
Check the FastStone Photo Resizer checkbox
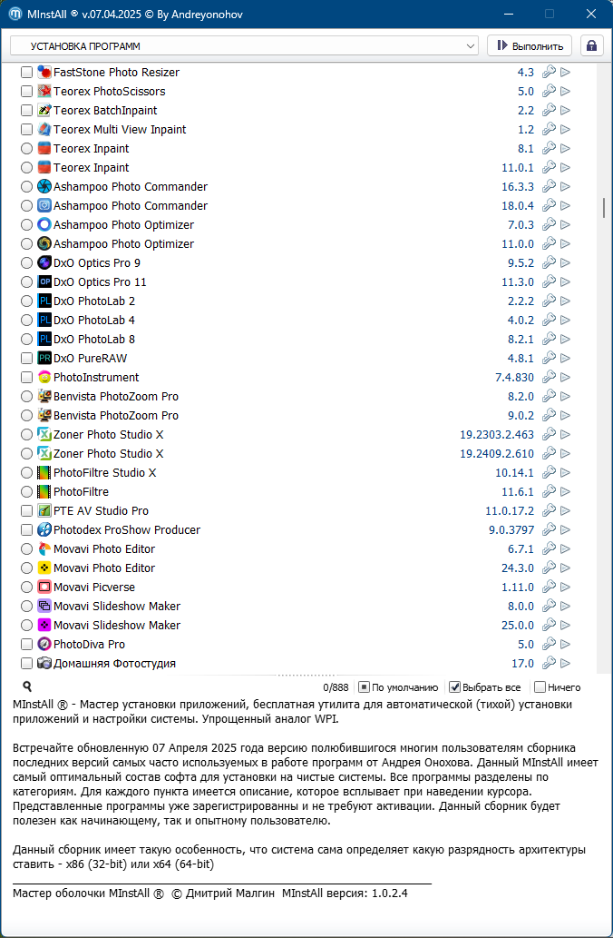click(26, 73)
